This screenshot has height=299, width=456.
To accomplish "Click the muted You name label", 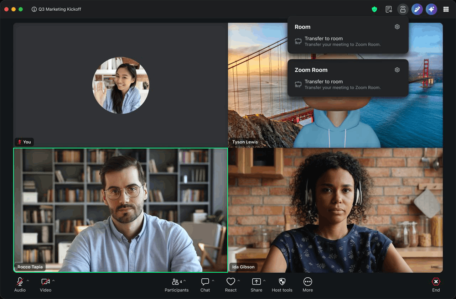I will (x=24, y=142).
